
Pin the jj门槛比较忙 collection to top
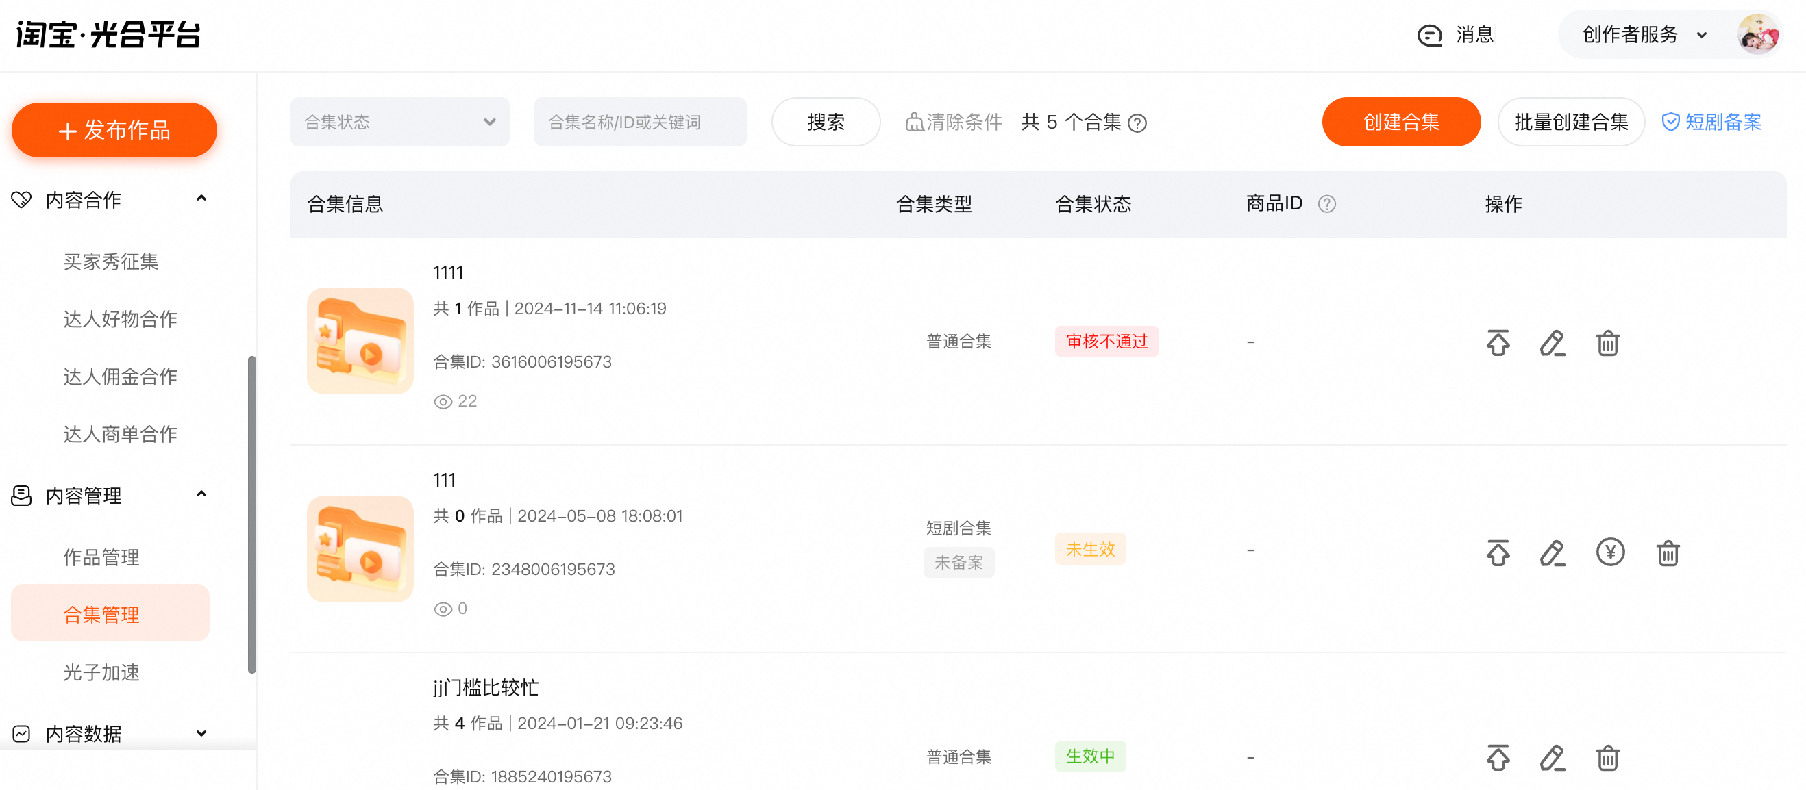pos(1498,757)
